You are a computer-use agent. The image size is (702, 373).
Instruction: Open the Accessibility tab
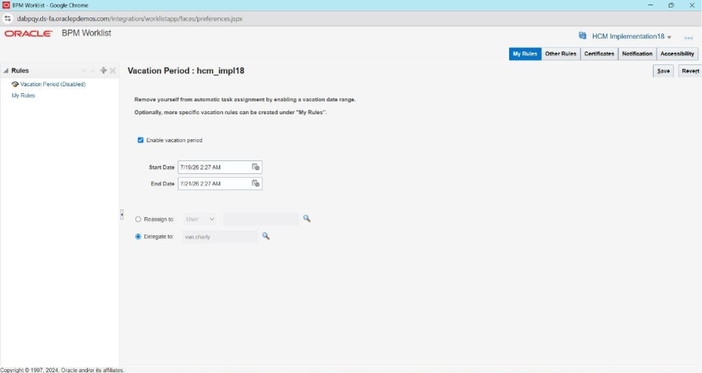677,54
